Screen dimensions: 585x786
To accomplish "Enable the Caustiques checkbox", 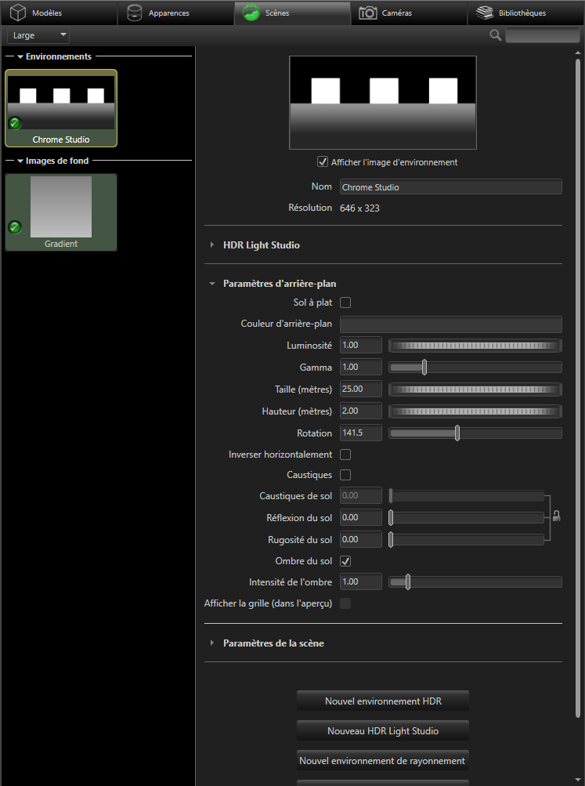I will (345, 475).
